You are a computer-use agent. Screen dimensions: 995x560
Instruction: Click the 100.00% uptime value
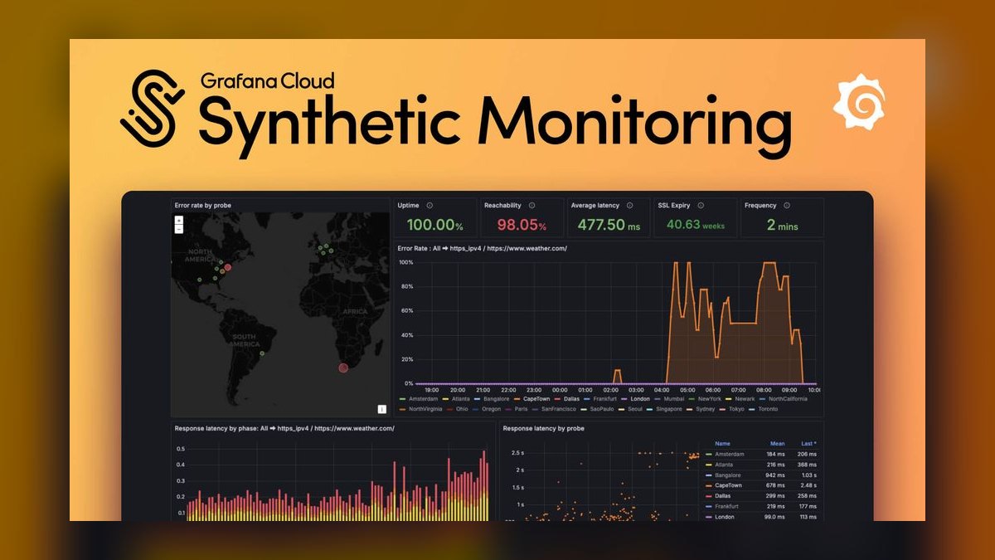pyautogui.click(x=434, y=225)
